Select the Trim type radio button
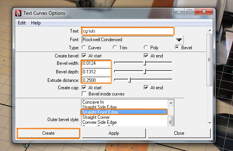Screen dimensions: 233x151 [x=115, y=47]
